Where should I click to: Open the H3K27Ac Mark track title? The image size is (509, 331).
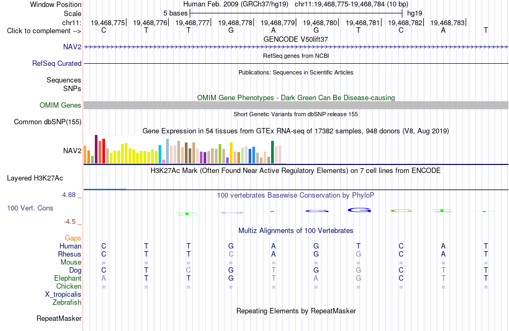296,171
